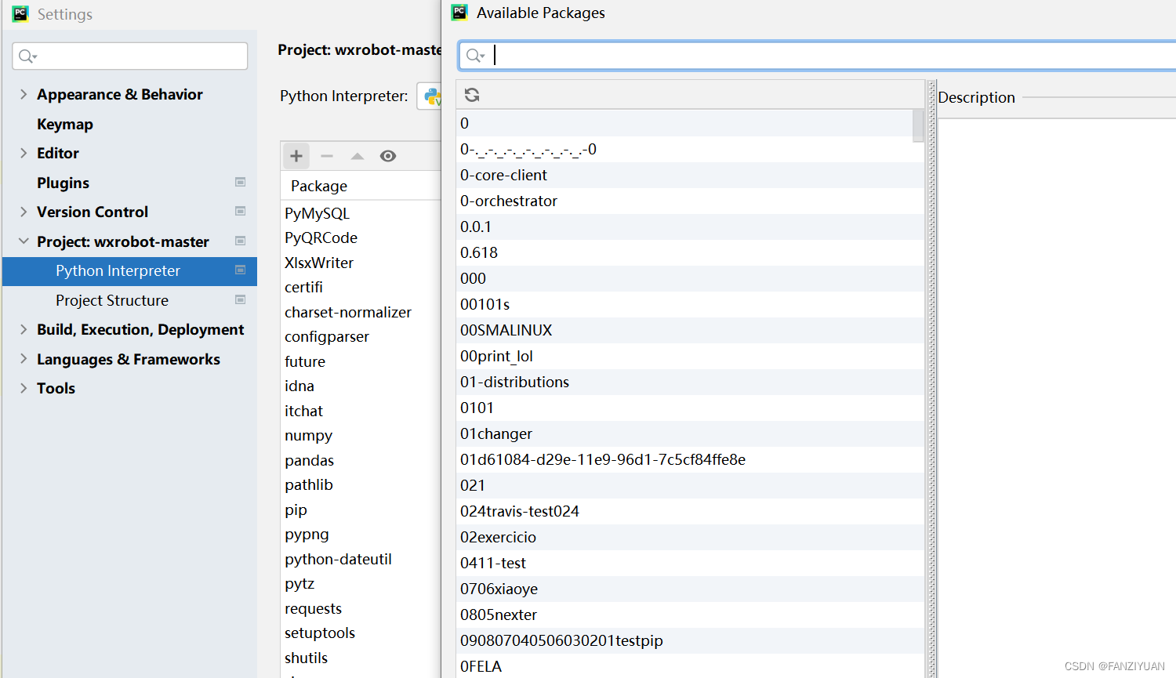Select available package 0805nexter
Image resolution: width=1176 pixels, height=678 pixels.
(x=691, y=615)
